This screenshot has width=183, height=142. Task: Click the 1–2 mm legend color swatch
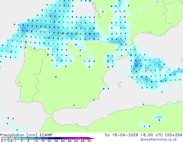click(x=18, y=138)
